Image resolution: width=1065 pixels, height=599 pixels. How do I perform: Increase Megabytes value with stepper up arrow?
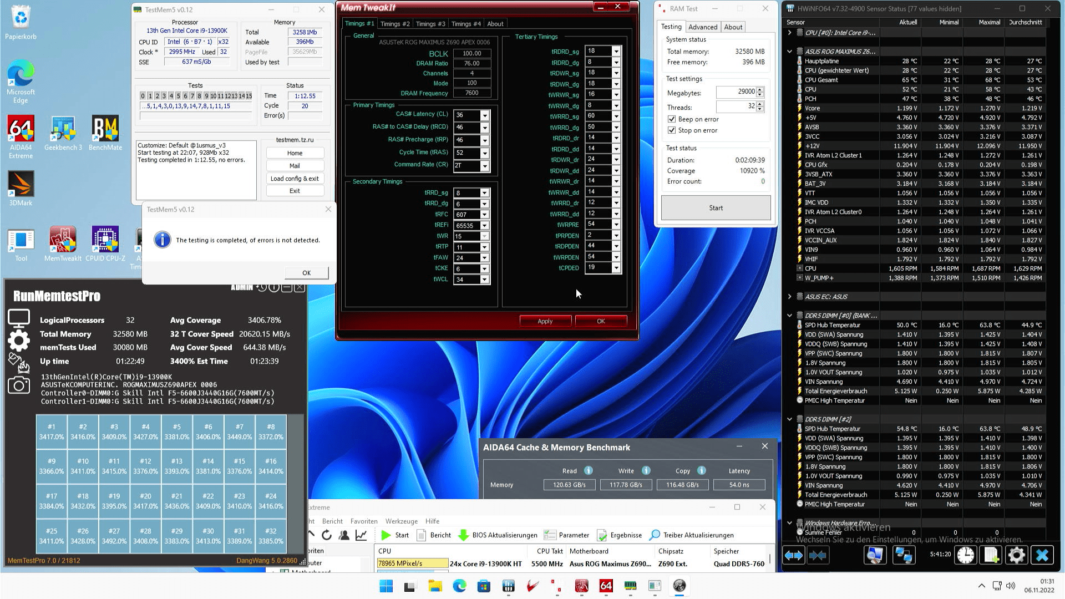[x=760, y=89]
